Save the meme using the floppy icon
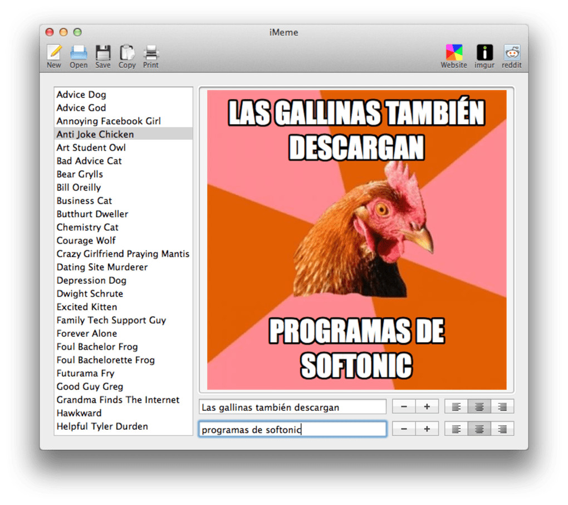 [103, 56]
